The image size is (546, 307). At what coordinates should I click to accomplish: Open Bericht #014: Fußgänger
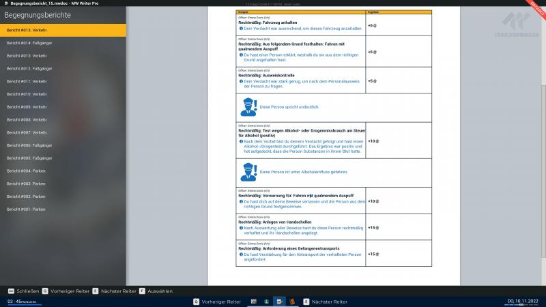63,43
